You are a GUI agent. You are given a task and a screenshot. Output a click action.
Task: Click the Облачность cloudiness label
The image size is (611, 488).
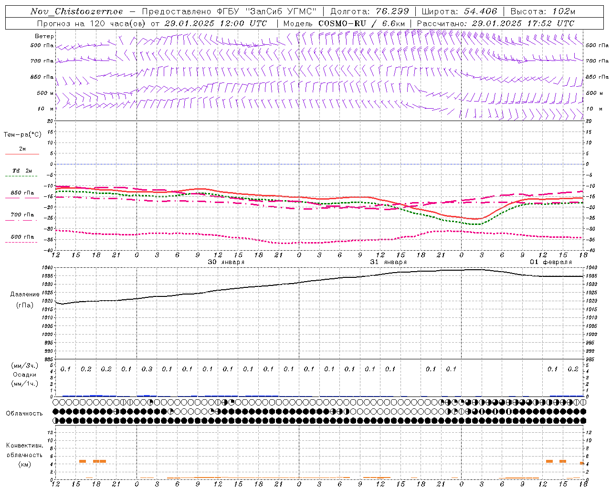tap(24, 413)
